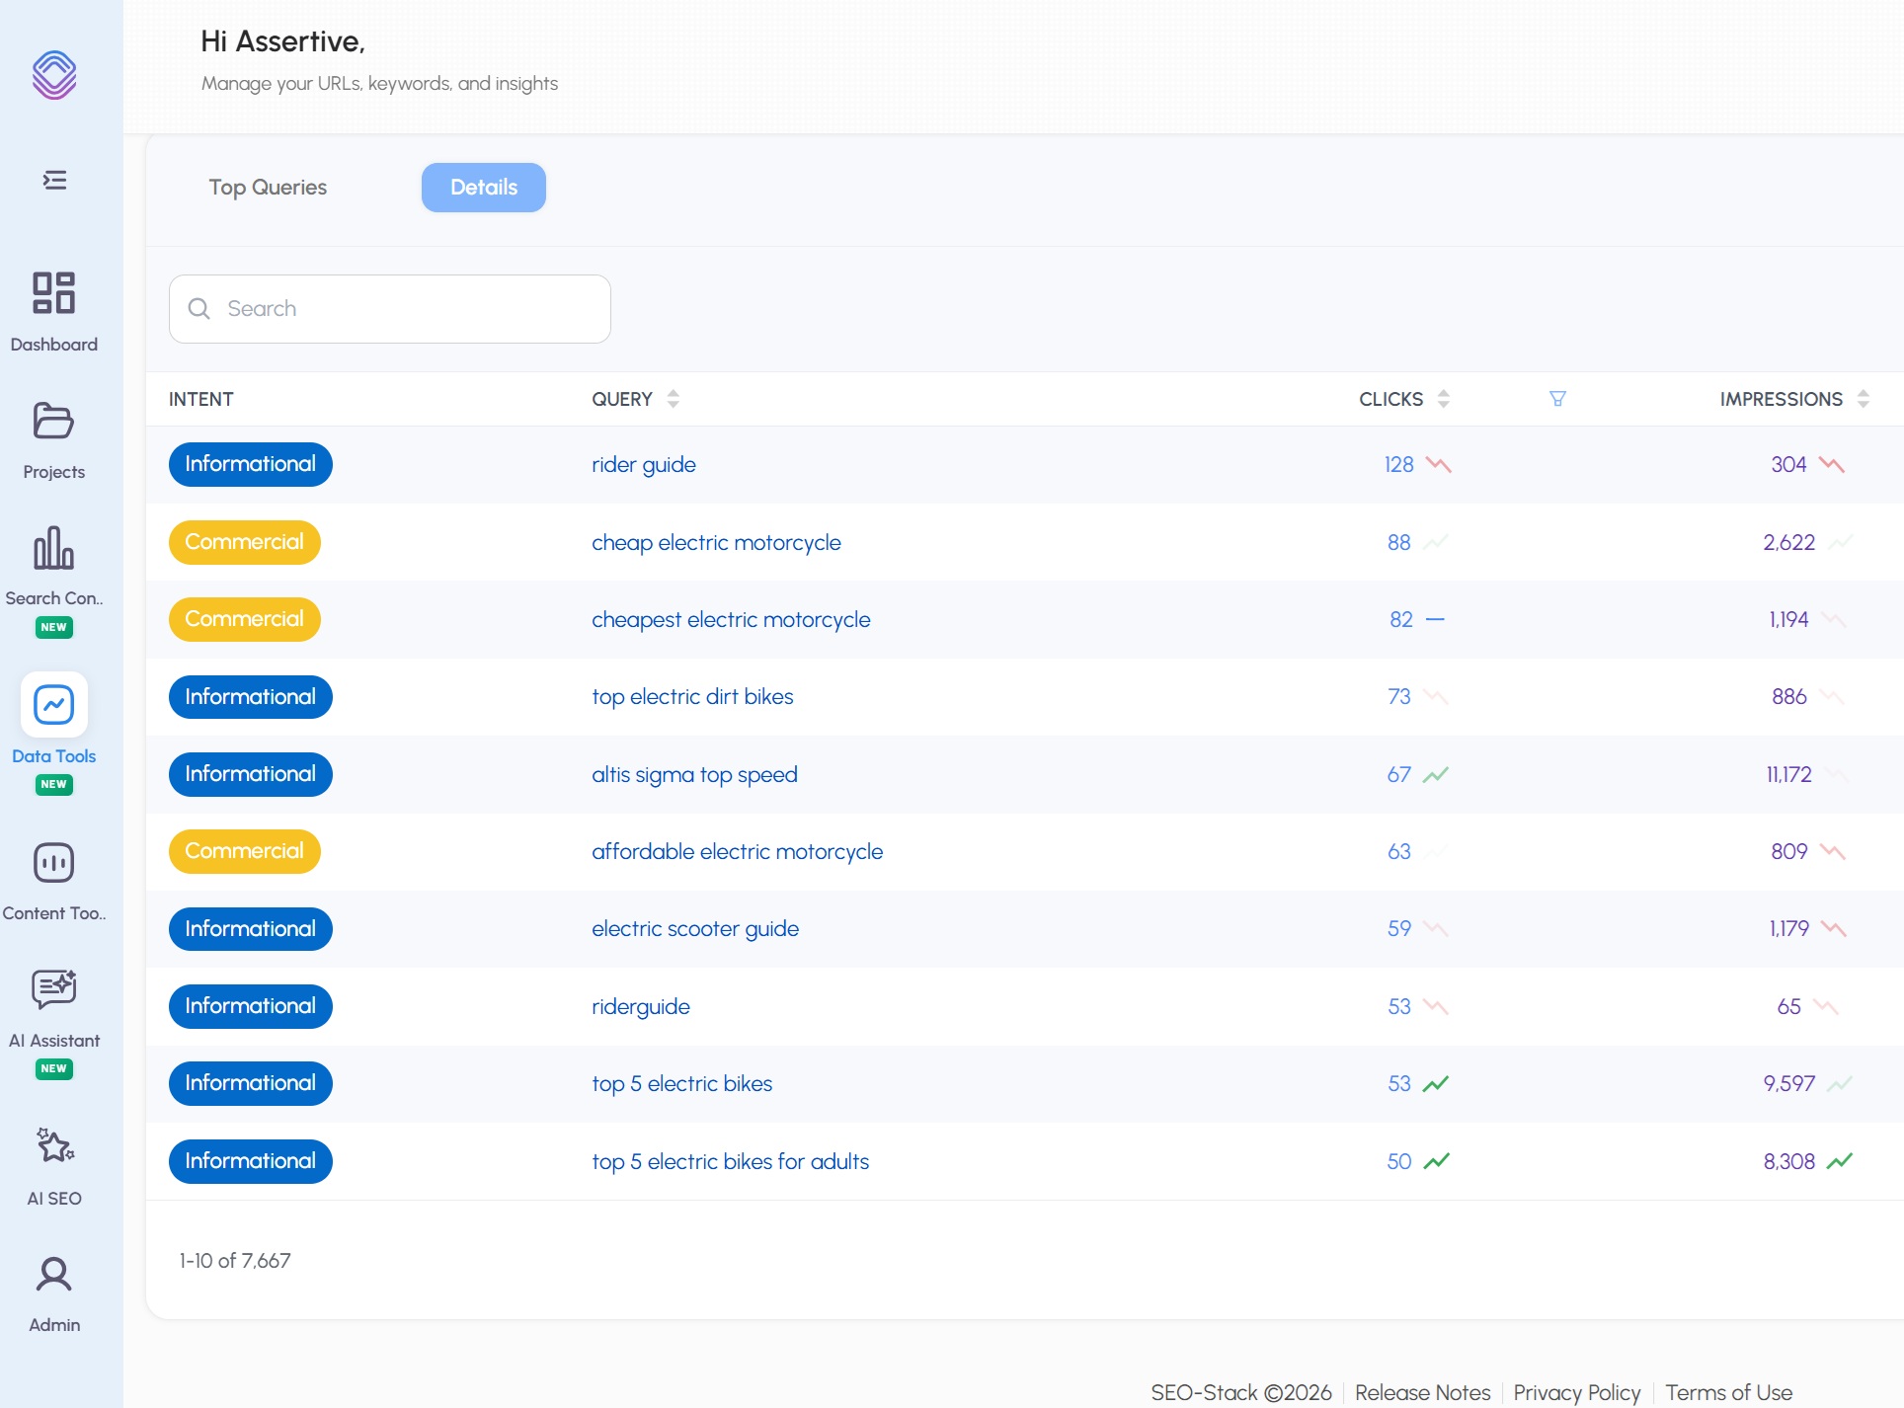The height and width of the screenshot is (1408, 1904).
Task: Click the 9,597 impressions value
Action: click(x=1788, y=1084)
